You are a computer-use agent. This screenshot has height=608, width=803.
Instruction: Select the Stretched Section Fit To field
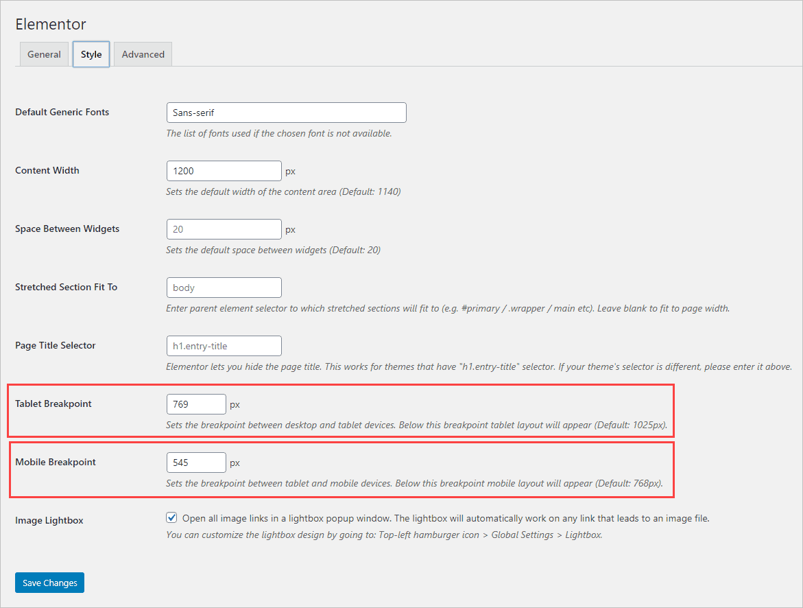[x=224, y=288]
